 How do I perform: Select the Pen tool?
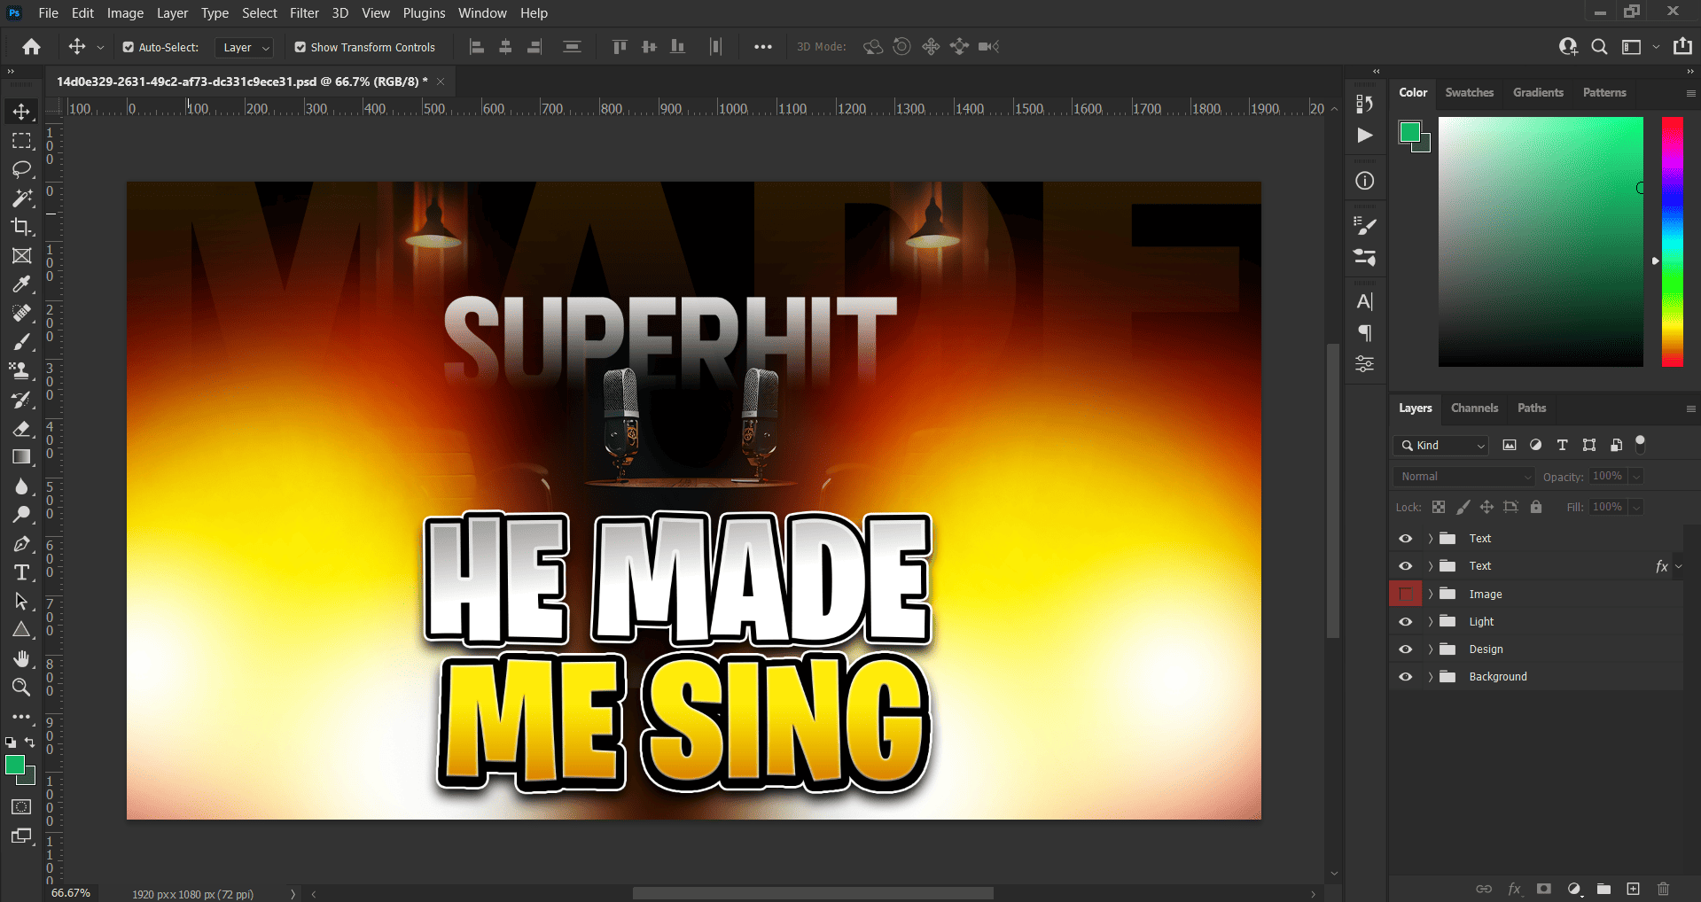21,544
